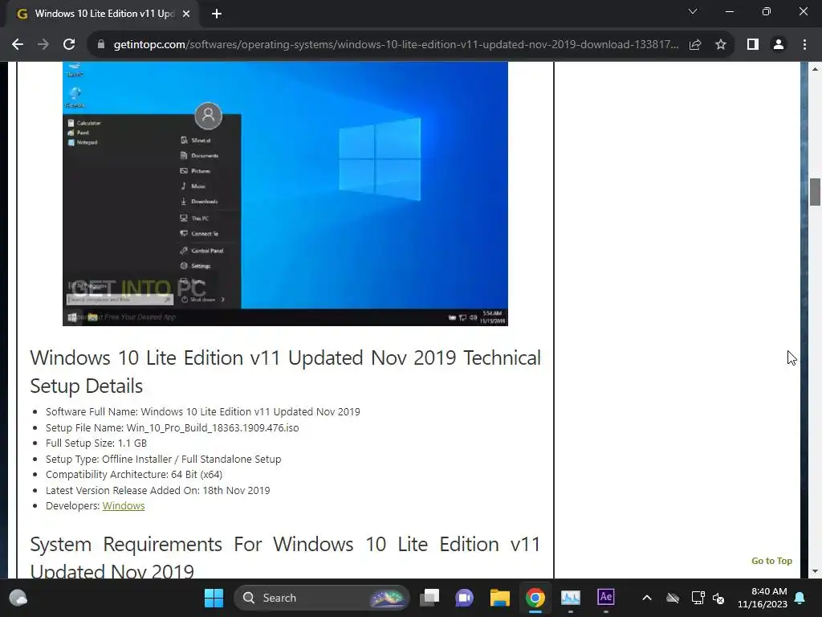The height and width of the screenshot is (617, 822).
Task: Open the tab search dropdown chevron
Action: pyautogui.click(x=693, y=11)
